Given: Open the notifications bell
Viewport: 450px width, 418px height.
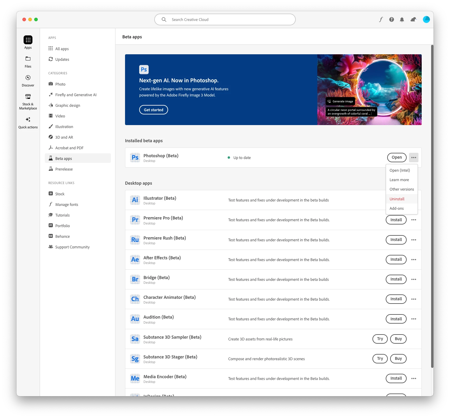Looking at the screenshot, I should (402, 19).
